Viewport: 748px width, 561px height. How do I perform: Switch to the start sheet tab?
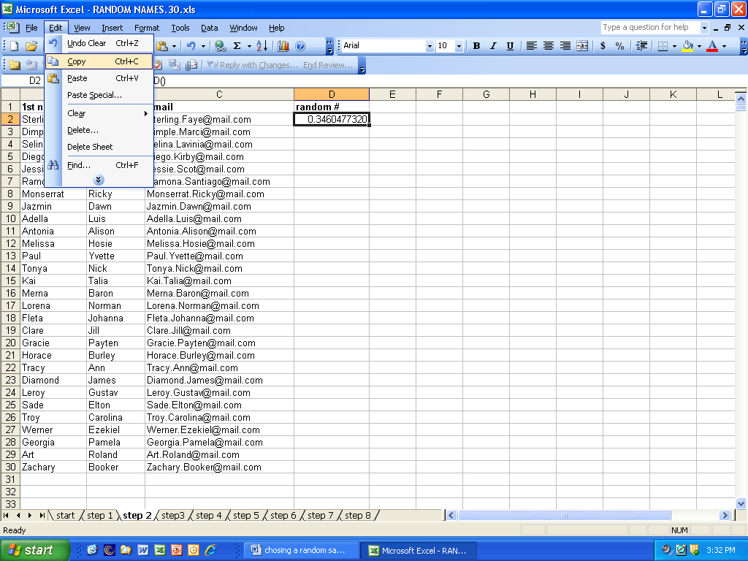pyautogui.click(x=65, y=515)
